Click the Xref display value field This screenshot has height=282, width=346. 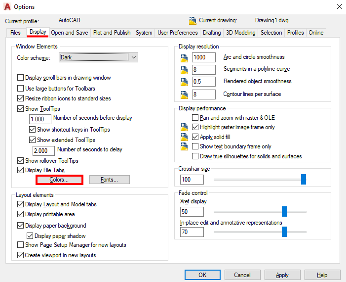pyautogui.click(x=192, y=212)
